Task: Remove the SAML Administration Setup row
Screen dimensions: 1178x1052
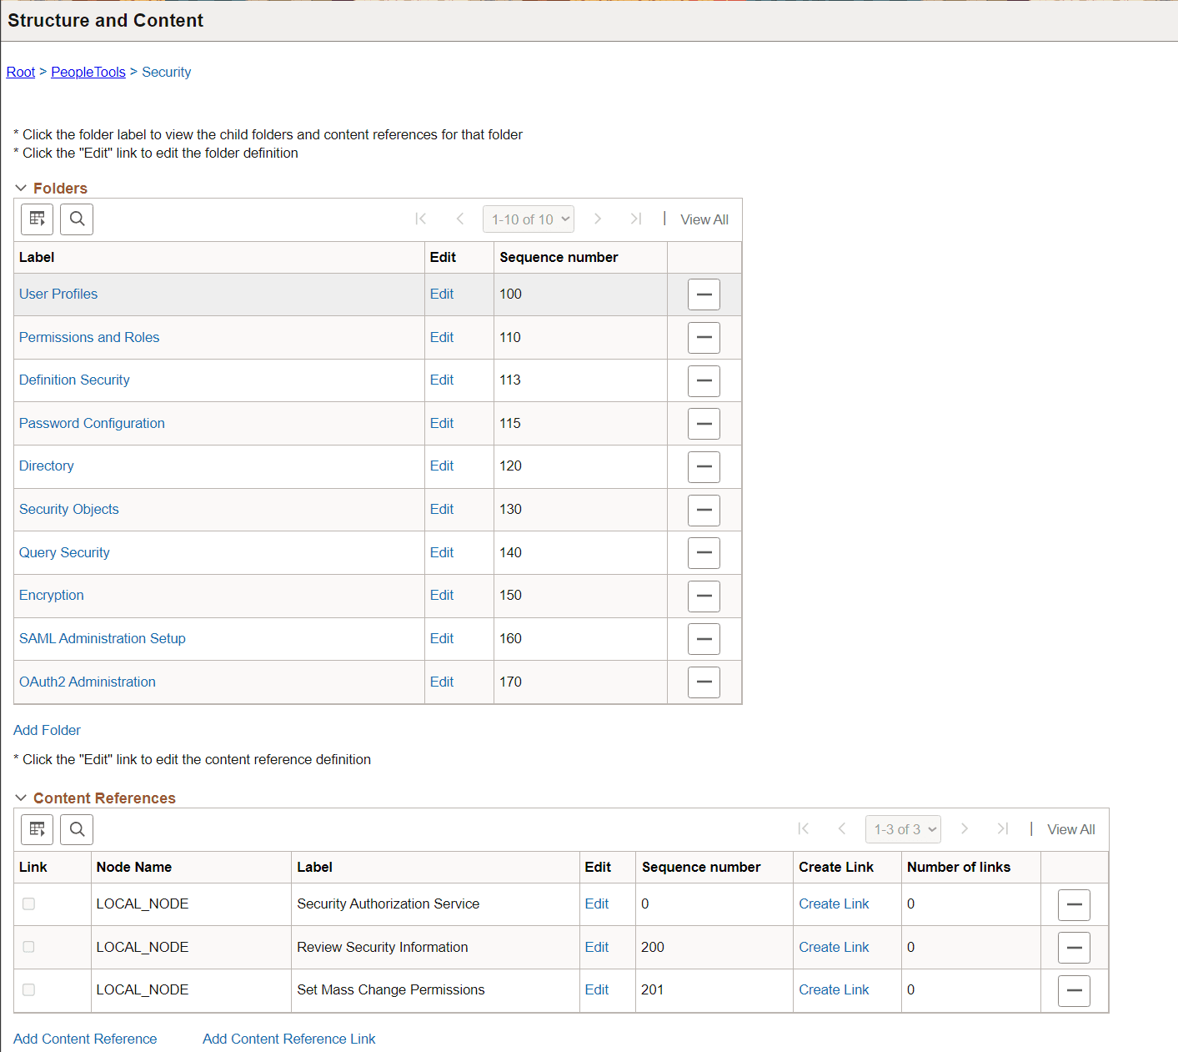Action: tap(704, 639)
